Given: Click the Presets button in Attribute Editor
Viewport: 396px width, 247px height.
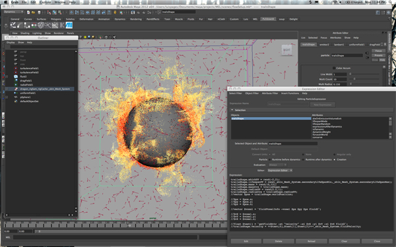Looking at the screenshot, I should 378,55.
